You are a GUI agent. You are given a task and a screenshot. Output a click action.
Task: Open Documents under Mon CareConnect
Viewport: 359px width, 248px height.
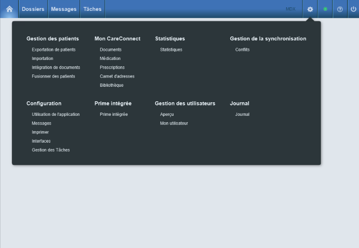tap(111, 50)
